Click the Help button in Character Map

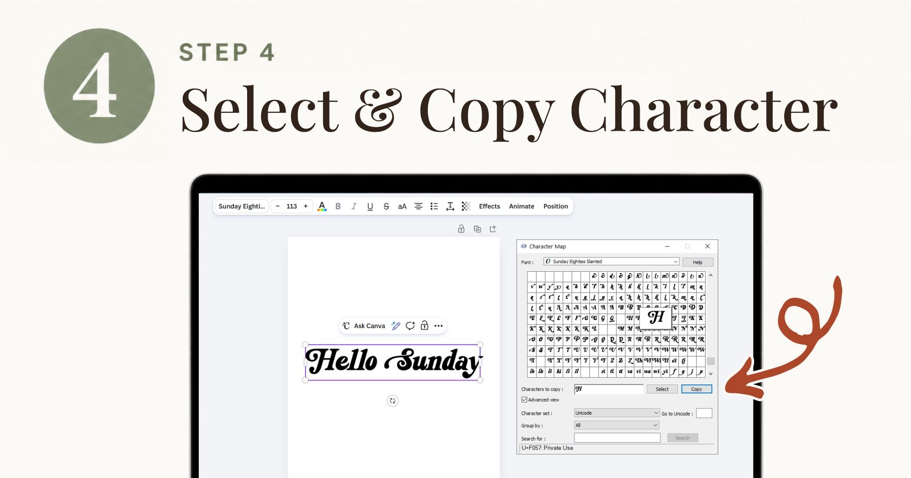698,262
